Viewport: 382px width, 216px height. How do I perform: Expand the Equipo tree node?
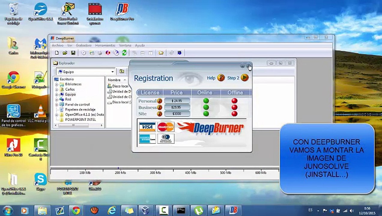pyautogui.click(x=56, y=94)
